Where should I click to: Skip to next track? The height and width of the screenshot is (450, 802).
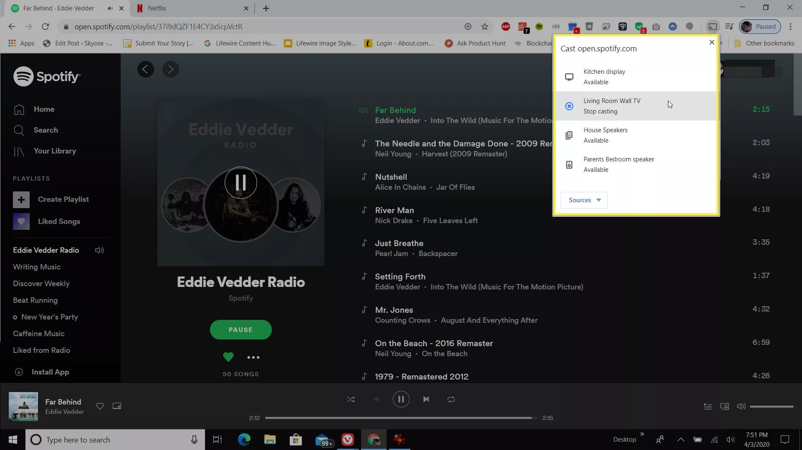click(426, 400)
